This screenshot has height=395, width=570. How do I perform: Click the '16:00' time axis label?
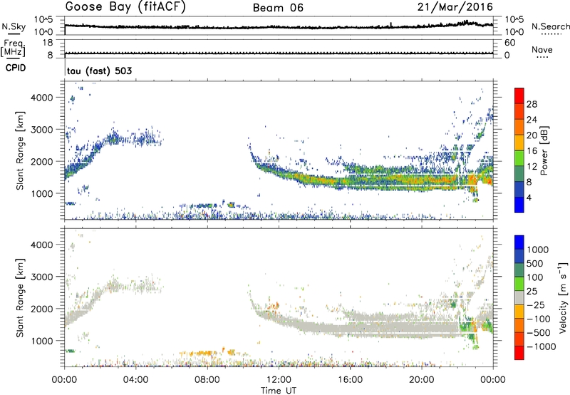(350, 380)
